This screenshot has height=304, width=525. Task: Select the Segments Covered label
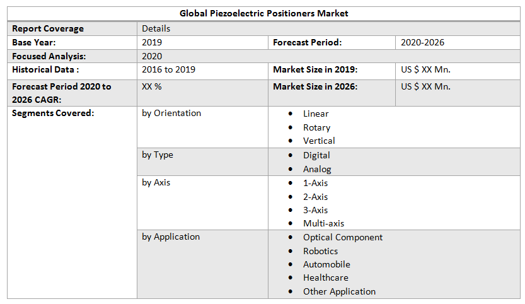click(53, 114)
